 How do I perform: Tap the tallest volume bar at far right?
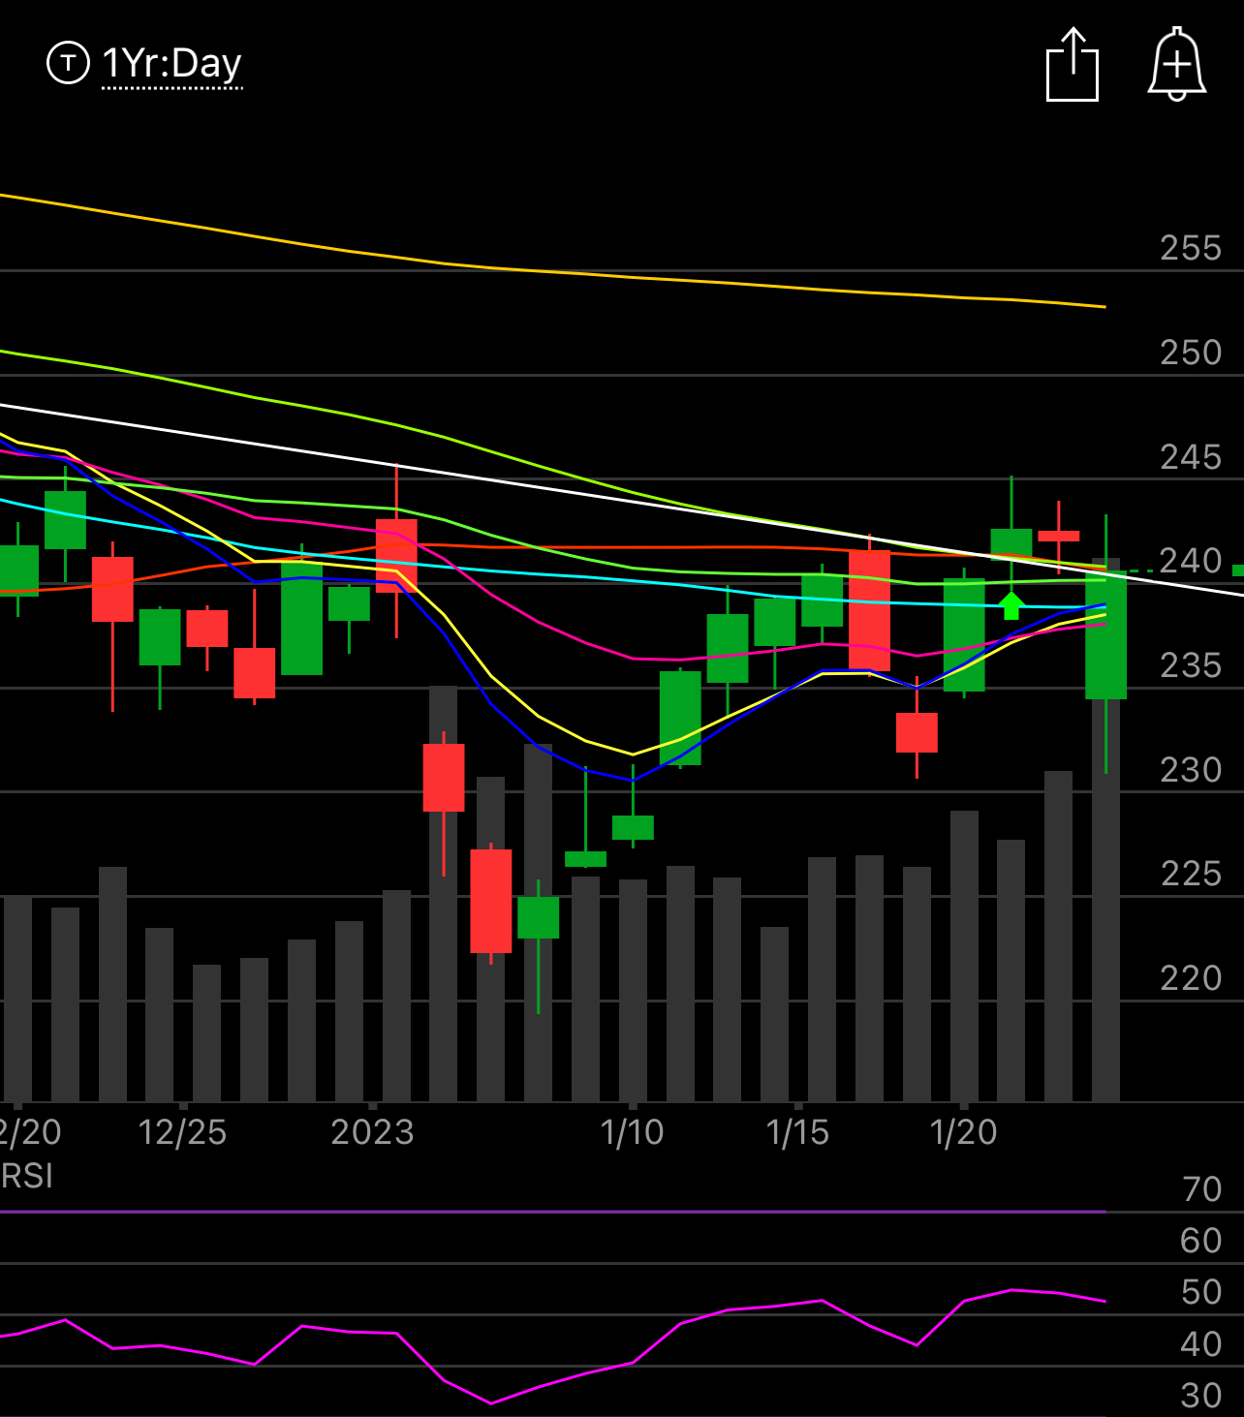pyautogui.click(x=1105, y=830)
